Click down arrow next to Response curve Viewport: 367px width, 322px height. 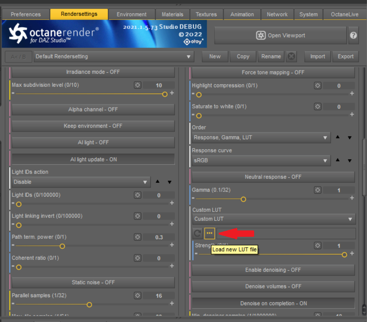[350, 160]
